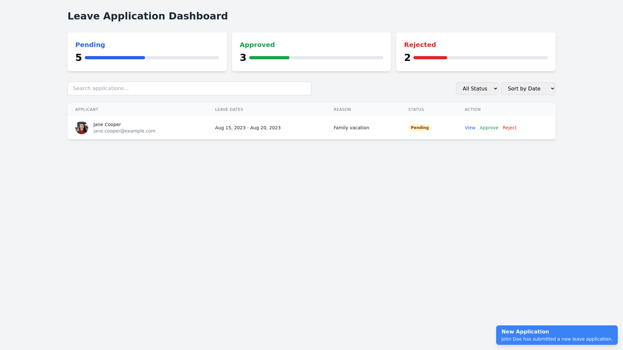
Task: View Jane Cooper's leave application
Action: pyautogui.click(x=470, y=128)
